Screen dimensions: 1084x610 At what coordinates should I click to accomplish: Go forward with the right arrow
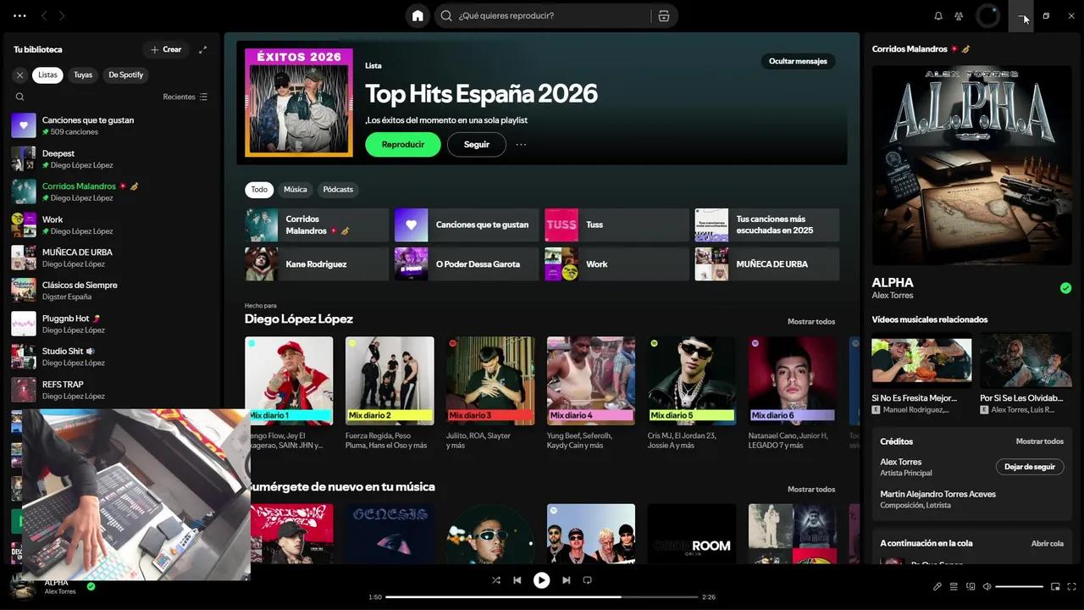pos(62,15)
